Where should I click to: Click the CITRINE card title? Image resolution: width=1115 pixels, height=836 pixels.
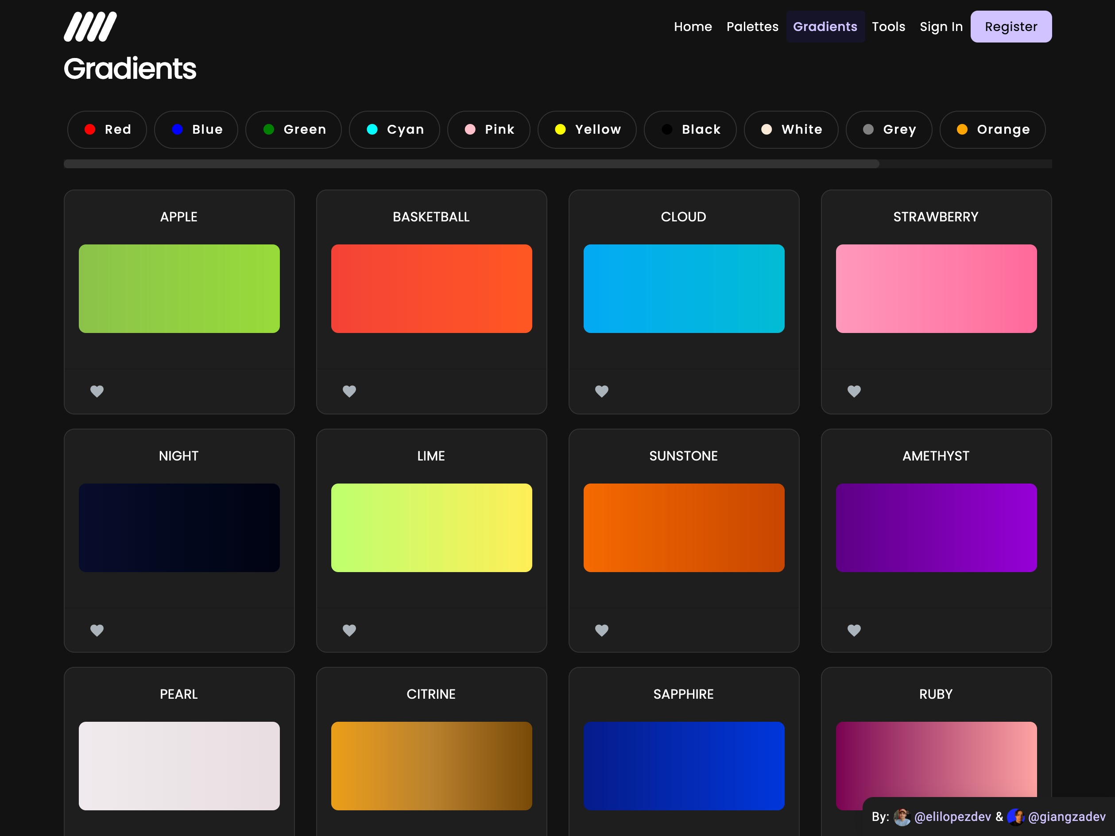tap(431, 694)
